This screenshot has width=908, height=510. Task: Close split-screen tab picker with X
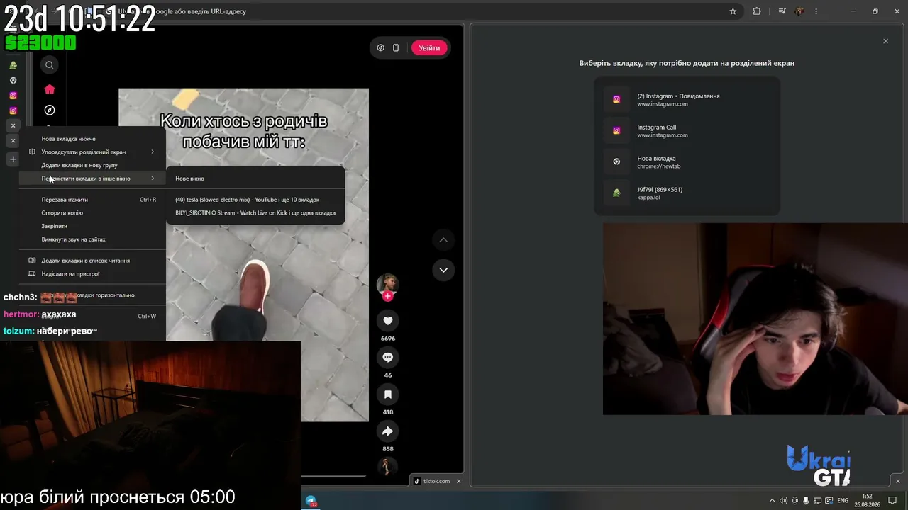tap(885, 41)
